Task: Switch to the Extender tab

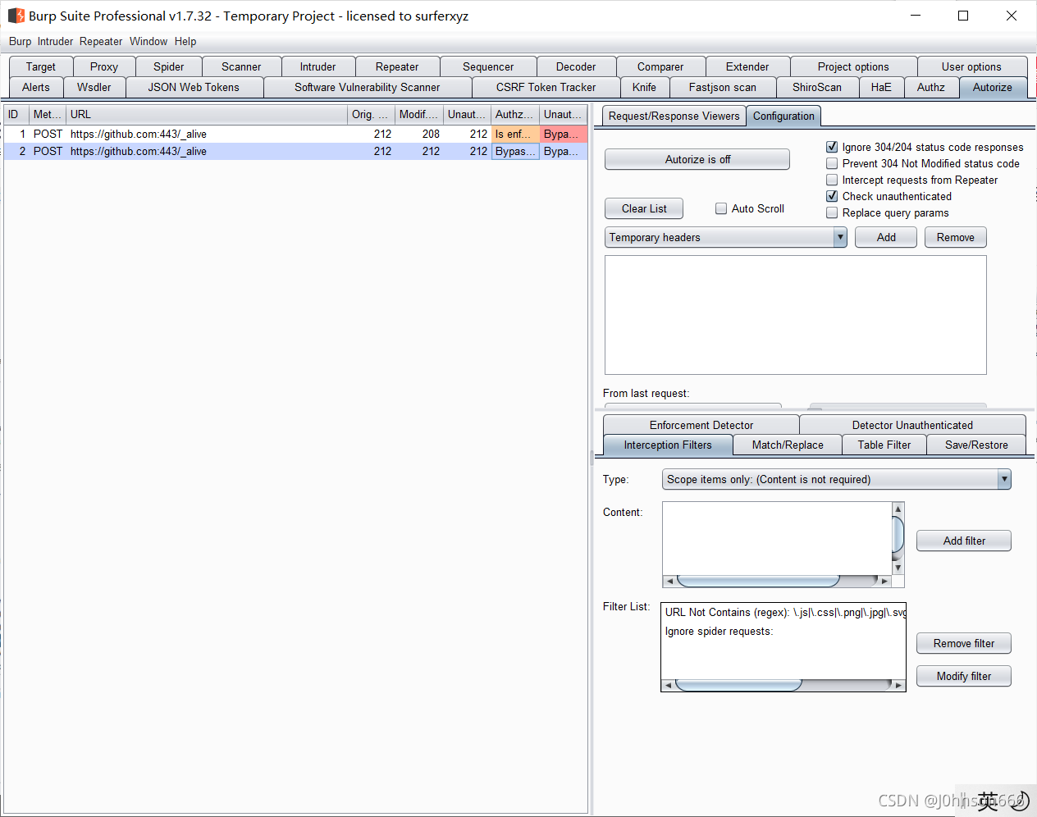Action: pyautogui.click(x=747, y=66)
